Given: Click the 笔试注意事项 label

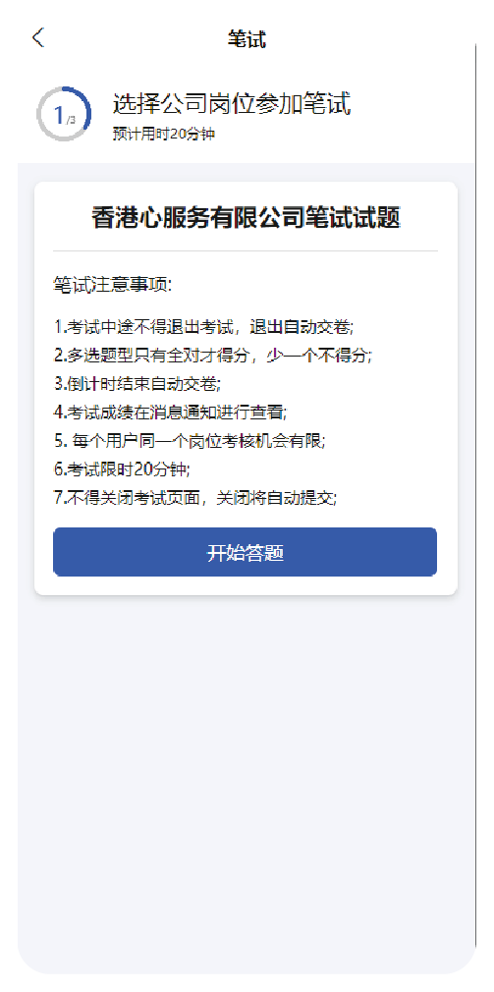Looking at the screenshot, I should tap(113, 285).
